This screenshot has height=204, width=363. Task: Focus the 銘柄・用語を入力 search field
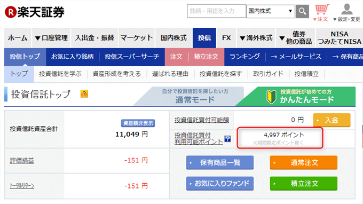point(216,11)
